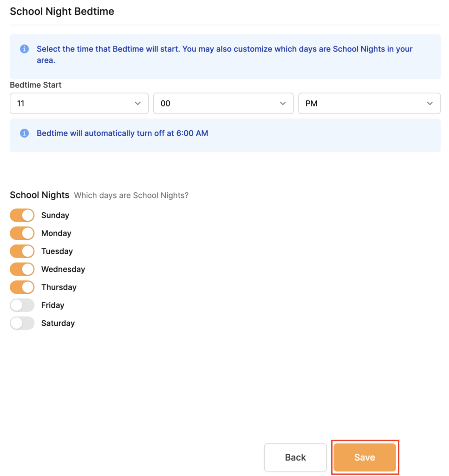Viewport: 449px width, 476px height.
Task: Turn on the Saturday toggle
Action: point(22,323)
